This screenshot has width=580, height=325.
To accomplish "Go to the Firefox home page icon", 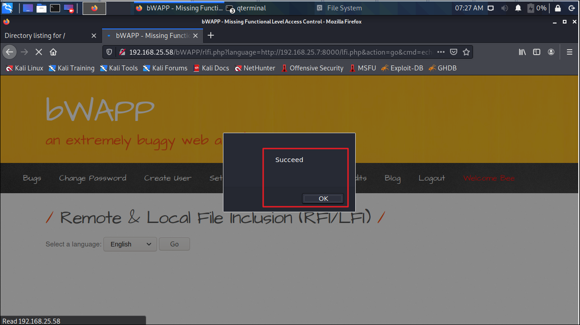I will pos(53,52).
